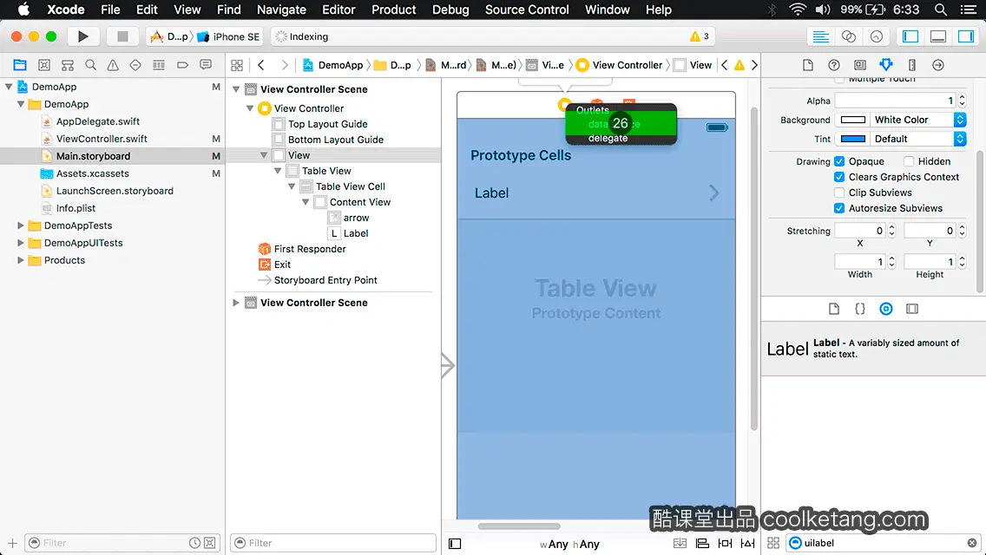
Task: Open the Debug menu
Action: [450, 10]
